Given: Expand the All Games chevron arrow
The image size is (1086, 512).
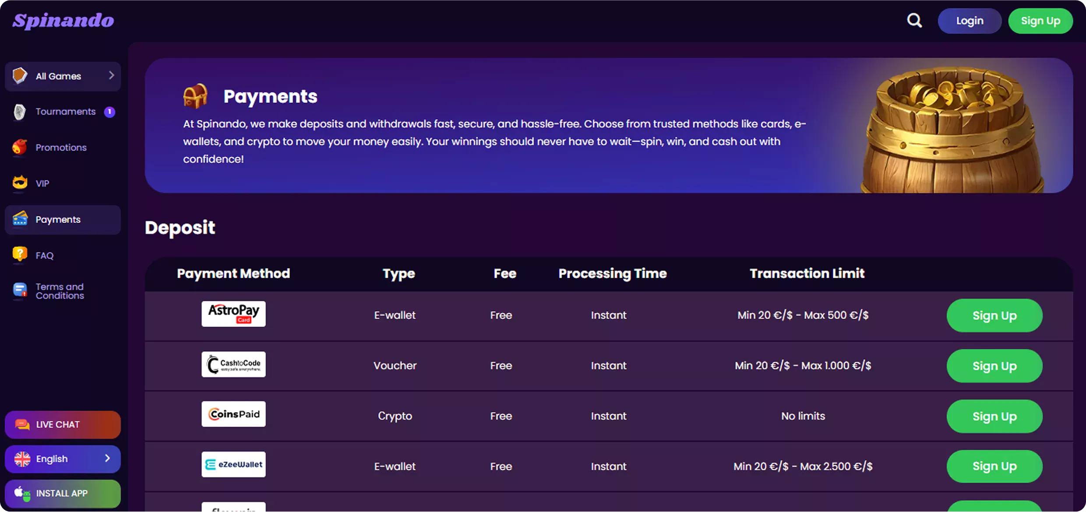Looking at the screenshot, I should tap(111, 76).
